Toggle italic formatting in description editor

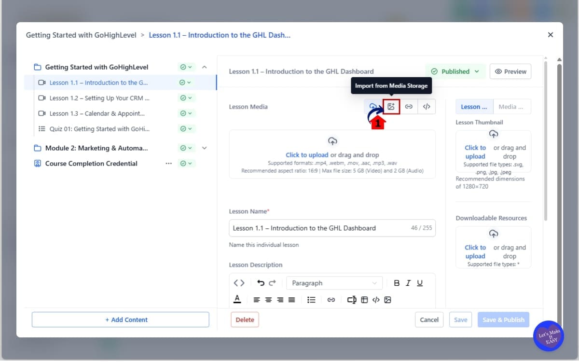click(408, 283)
